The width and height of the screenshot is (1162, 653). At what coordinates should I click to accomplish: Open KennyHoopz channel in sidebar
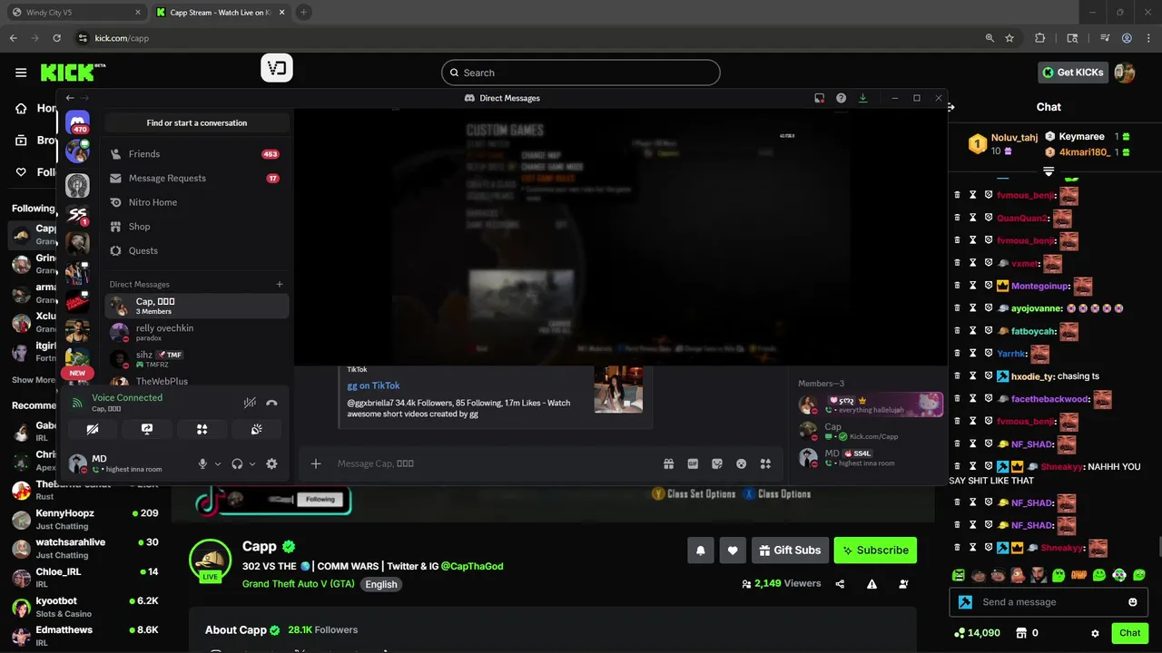tap(85, 520)
